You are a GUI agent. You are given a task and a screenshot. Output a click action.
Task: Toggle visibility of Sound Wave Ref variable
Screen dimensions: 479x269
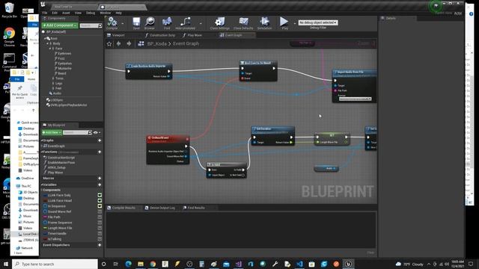click(100, 211)
